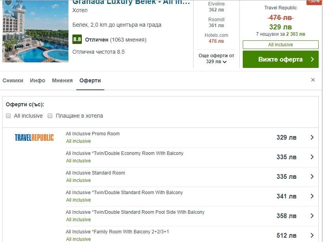323x242 pixels.
Task: Click the Travel Republic logo
Action: click(x=34, y=137)
